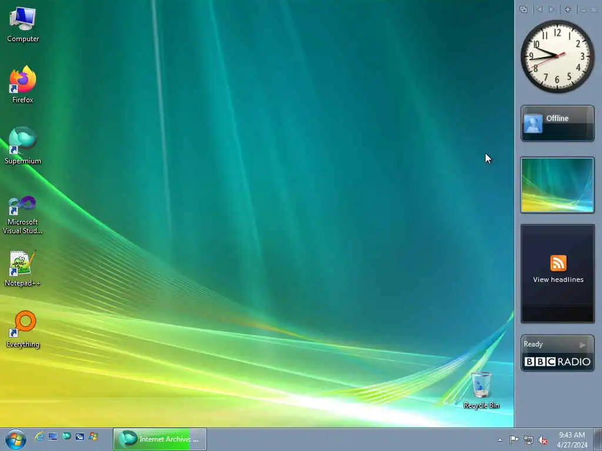Add a gadget with plus icon

tap(568, 9)
